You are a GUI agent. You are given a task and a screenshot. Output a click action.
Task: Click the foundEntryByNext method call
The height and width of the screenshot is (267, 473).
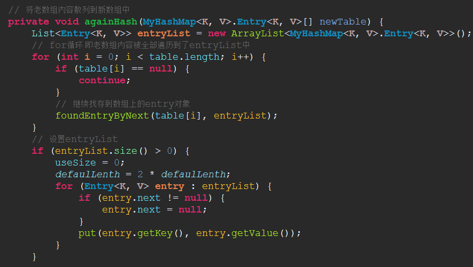[102, 116]
